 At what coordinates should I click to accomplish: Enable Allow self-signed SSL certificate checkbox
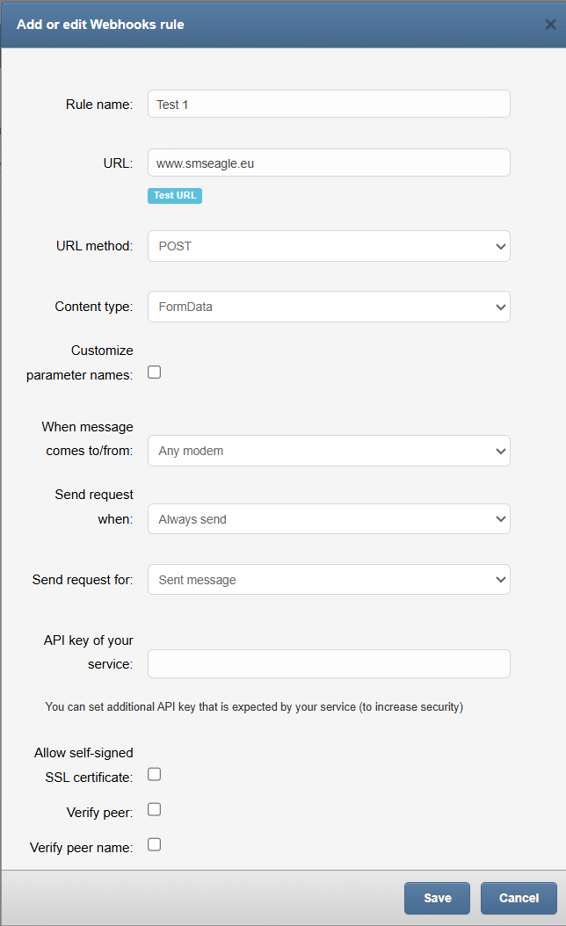pyautogui.click(x=154, y=774)
